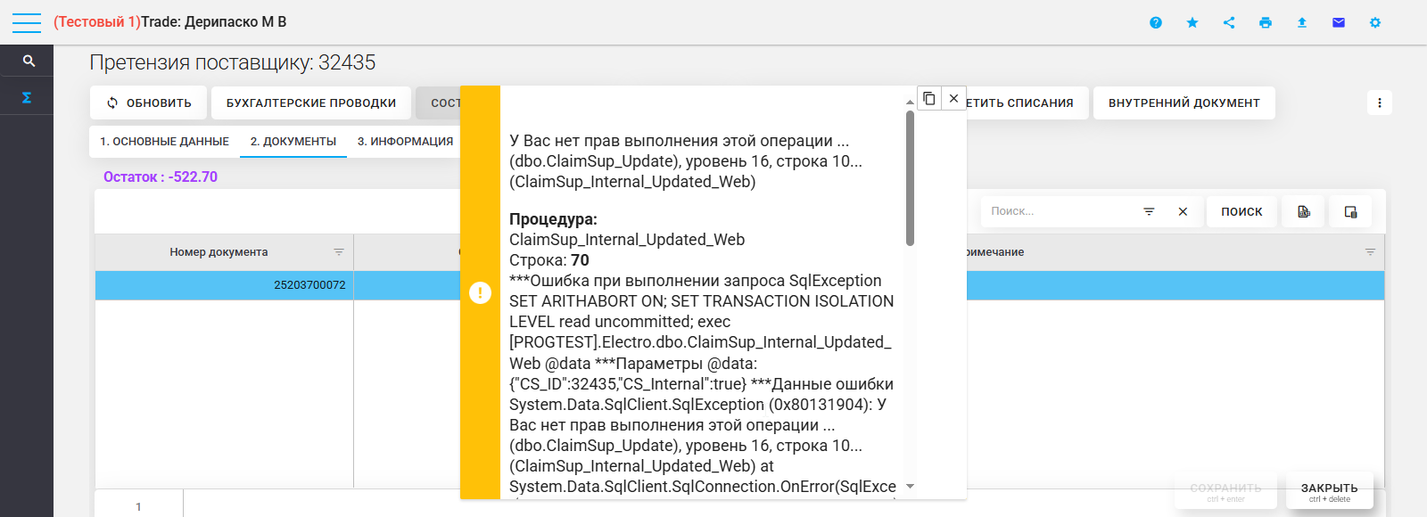
Task: Expand the three-dot more actions menu
Action: [x=1380, y=103]
